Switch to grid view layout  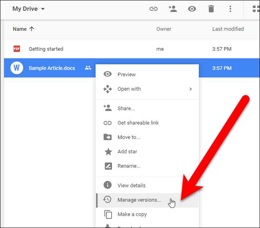click(255, 9)
